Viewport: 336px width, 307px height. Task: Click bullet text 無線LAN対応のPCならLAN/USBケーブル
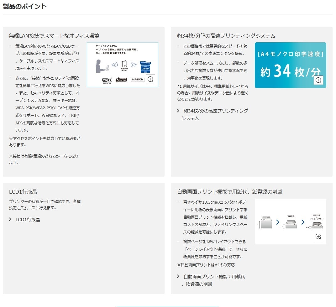pos(47,57)
